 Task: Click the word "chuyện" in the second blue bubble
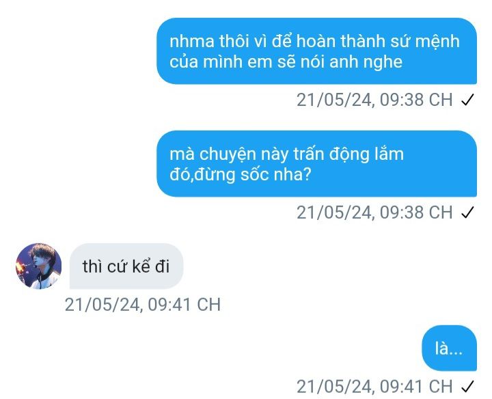(228, 154)
